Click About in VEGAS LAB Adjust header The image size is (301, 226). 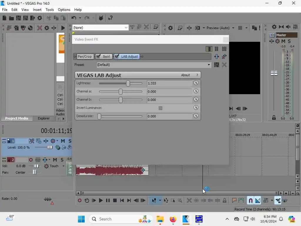click(185, 75)
